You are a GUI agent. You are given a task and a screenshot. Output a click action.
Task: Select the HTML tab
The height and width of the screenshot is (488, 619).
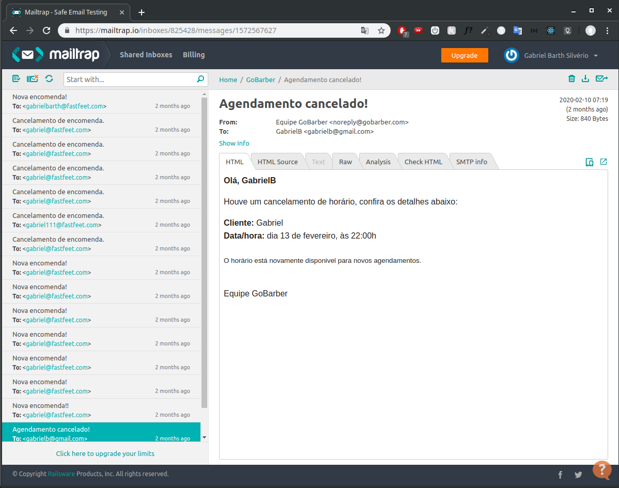tap(235, 162)
